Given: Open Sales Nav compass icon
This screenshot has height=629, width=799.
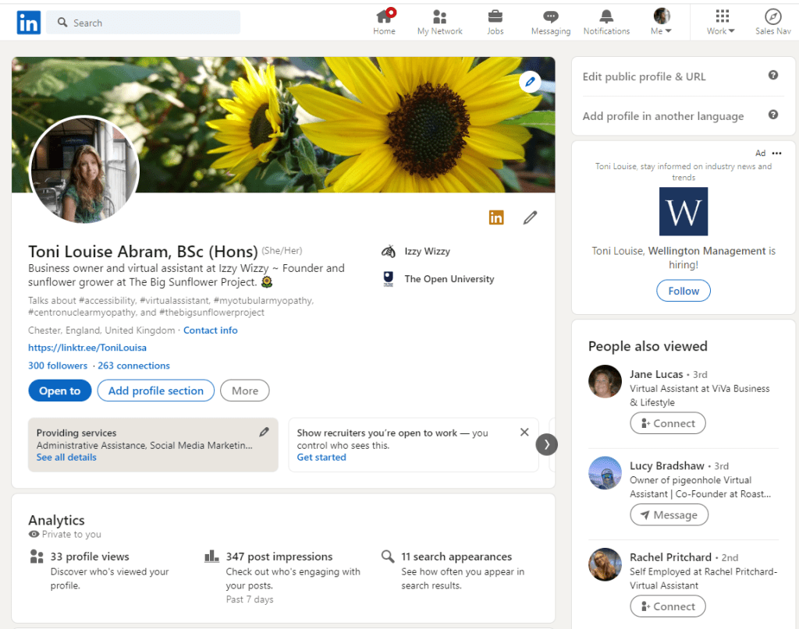Looking at the screenshot, I should [772, 16].
